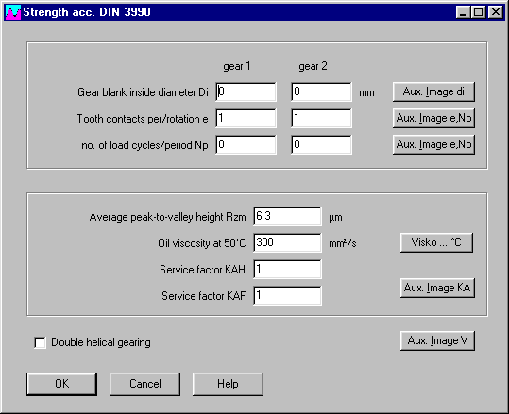Focus gear 2 inside diameter Di field
This screenshot has height=414, width=509.
[x=321, y=92]
